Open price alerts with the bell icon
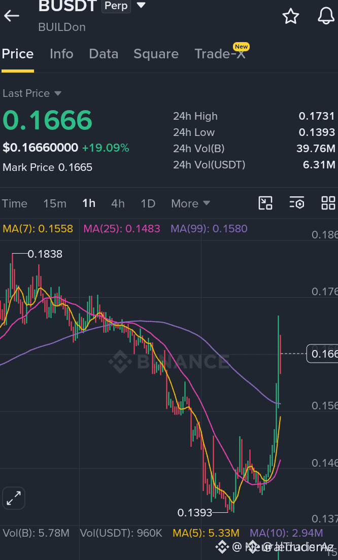This screenshot has height=560, width=338. coord(326,16)
